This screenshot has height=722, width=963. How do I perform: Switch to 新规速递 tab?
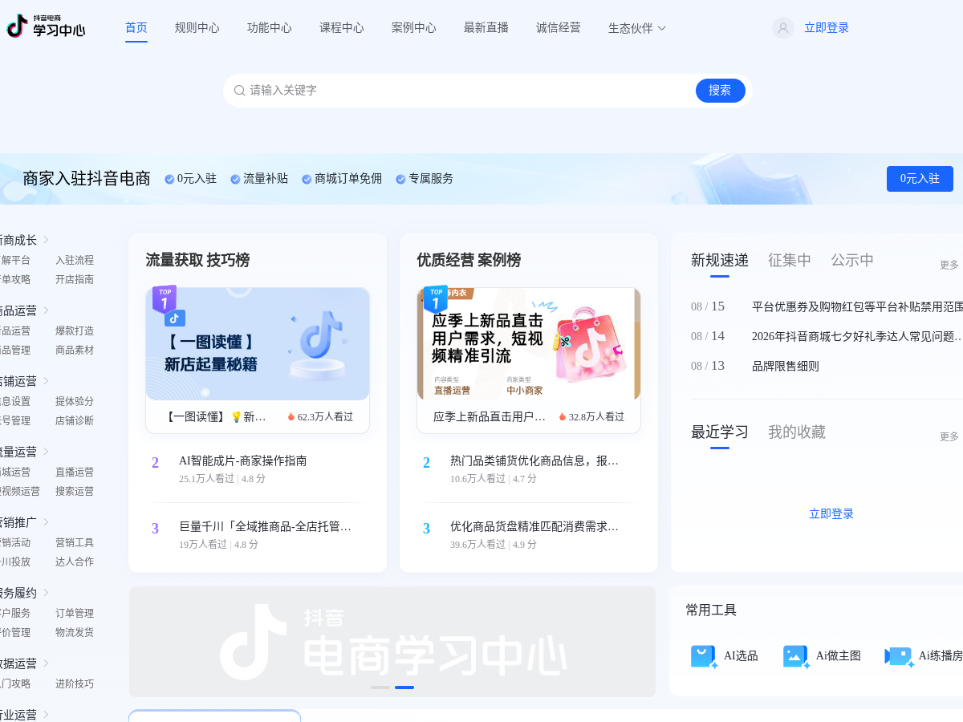pyautogui.click(x=720, y=260)
